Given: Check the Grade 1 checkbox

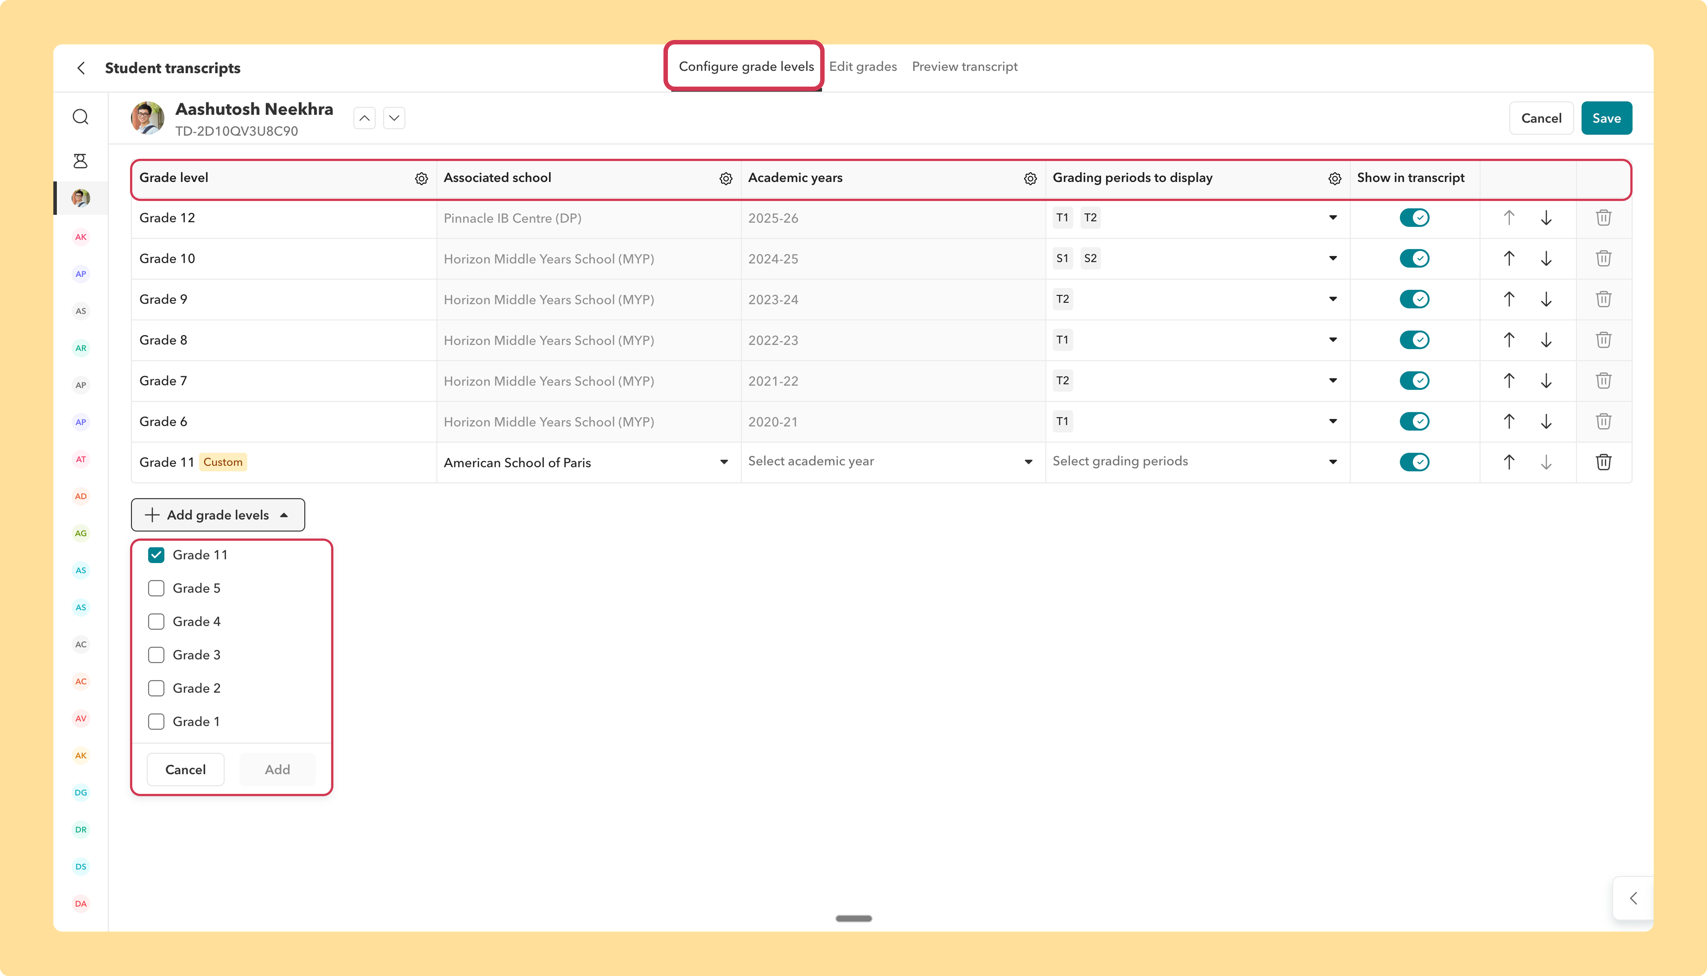Looking at the screenshot, I should point(156,722).
